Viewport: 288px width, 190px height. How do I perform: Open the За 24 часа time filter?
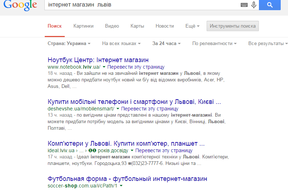point(167,44)
